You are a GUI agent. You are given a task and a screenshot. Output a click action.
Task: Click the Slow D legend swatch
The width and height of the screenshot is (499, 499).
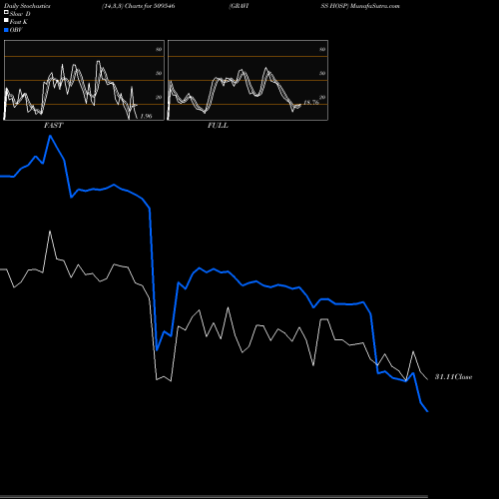6,12
